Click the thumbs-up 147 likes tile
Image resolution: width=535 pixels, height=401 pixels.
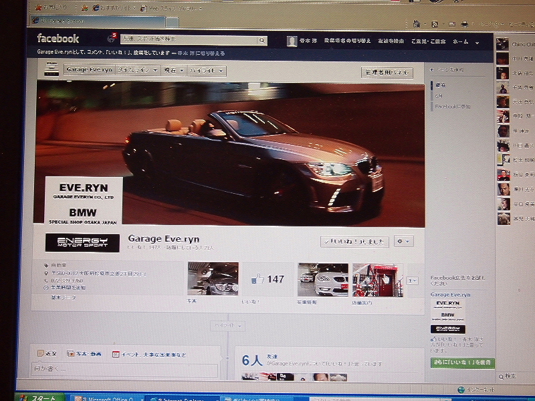267,279
